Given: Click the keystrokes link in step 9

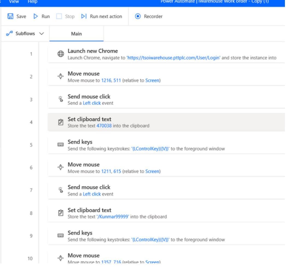Looking at the screenshot, I should point(150,240).
